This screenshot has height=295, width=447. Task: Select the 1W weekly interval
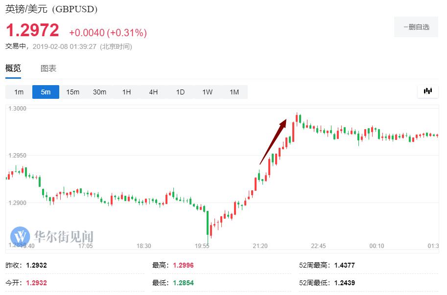pos(207,92)
